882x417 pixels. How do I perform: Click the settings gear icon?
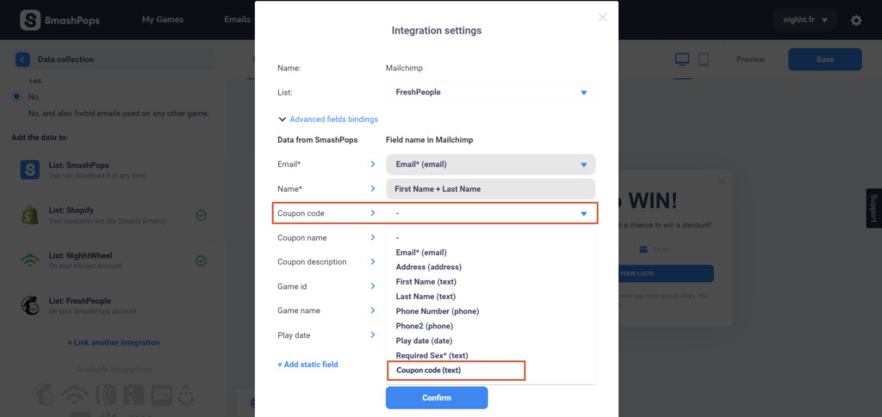855,21
